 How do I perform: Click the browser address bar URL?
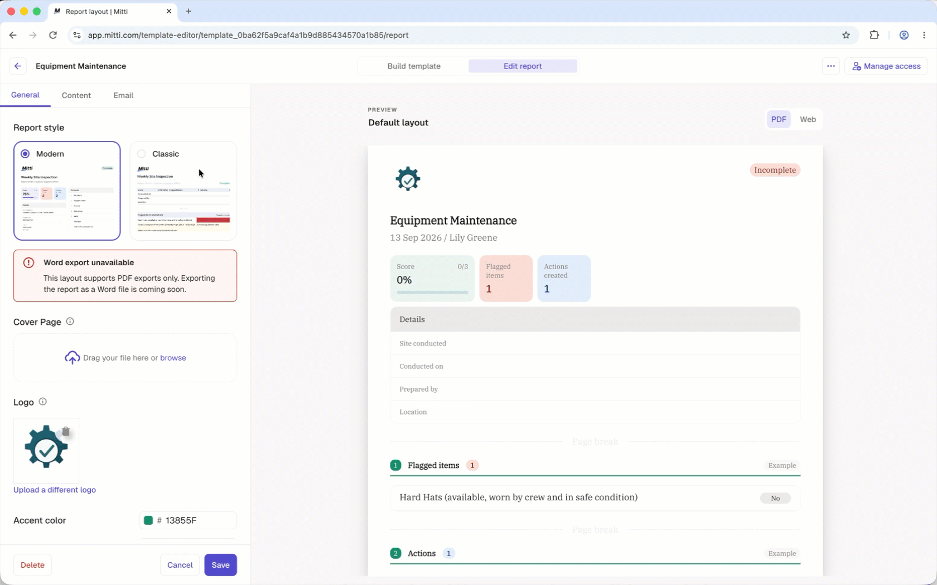point(248,35)
